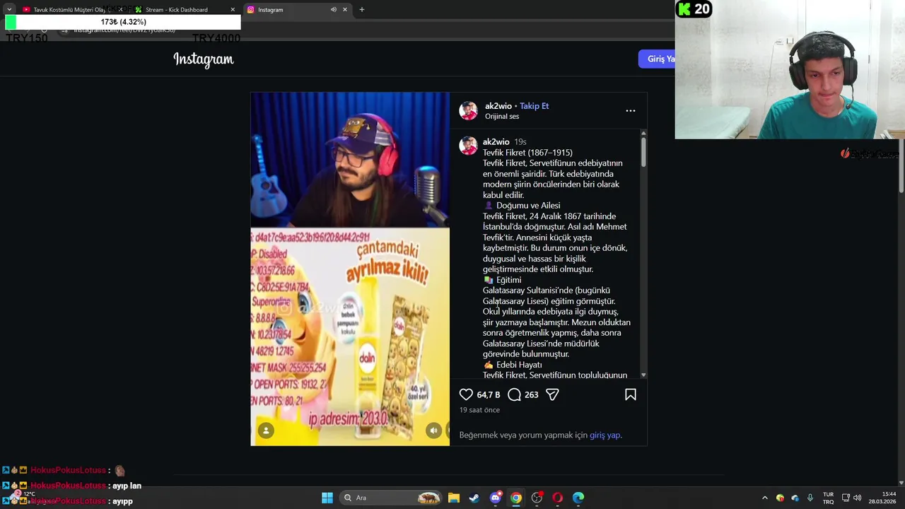This screenshot has height=509, width=905.
Task: Save the post with bookmark icon
Action: 631,394
